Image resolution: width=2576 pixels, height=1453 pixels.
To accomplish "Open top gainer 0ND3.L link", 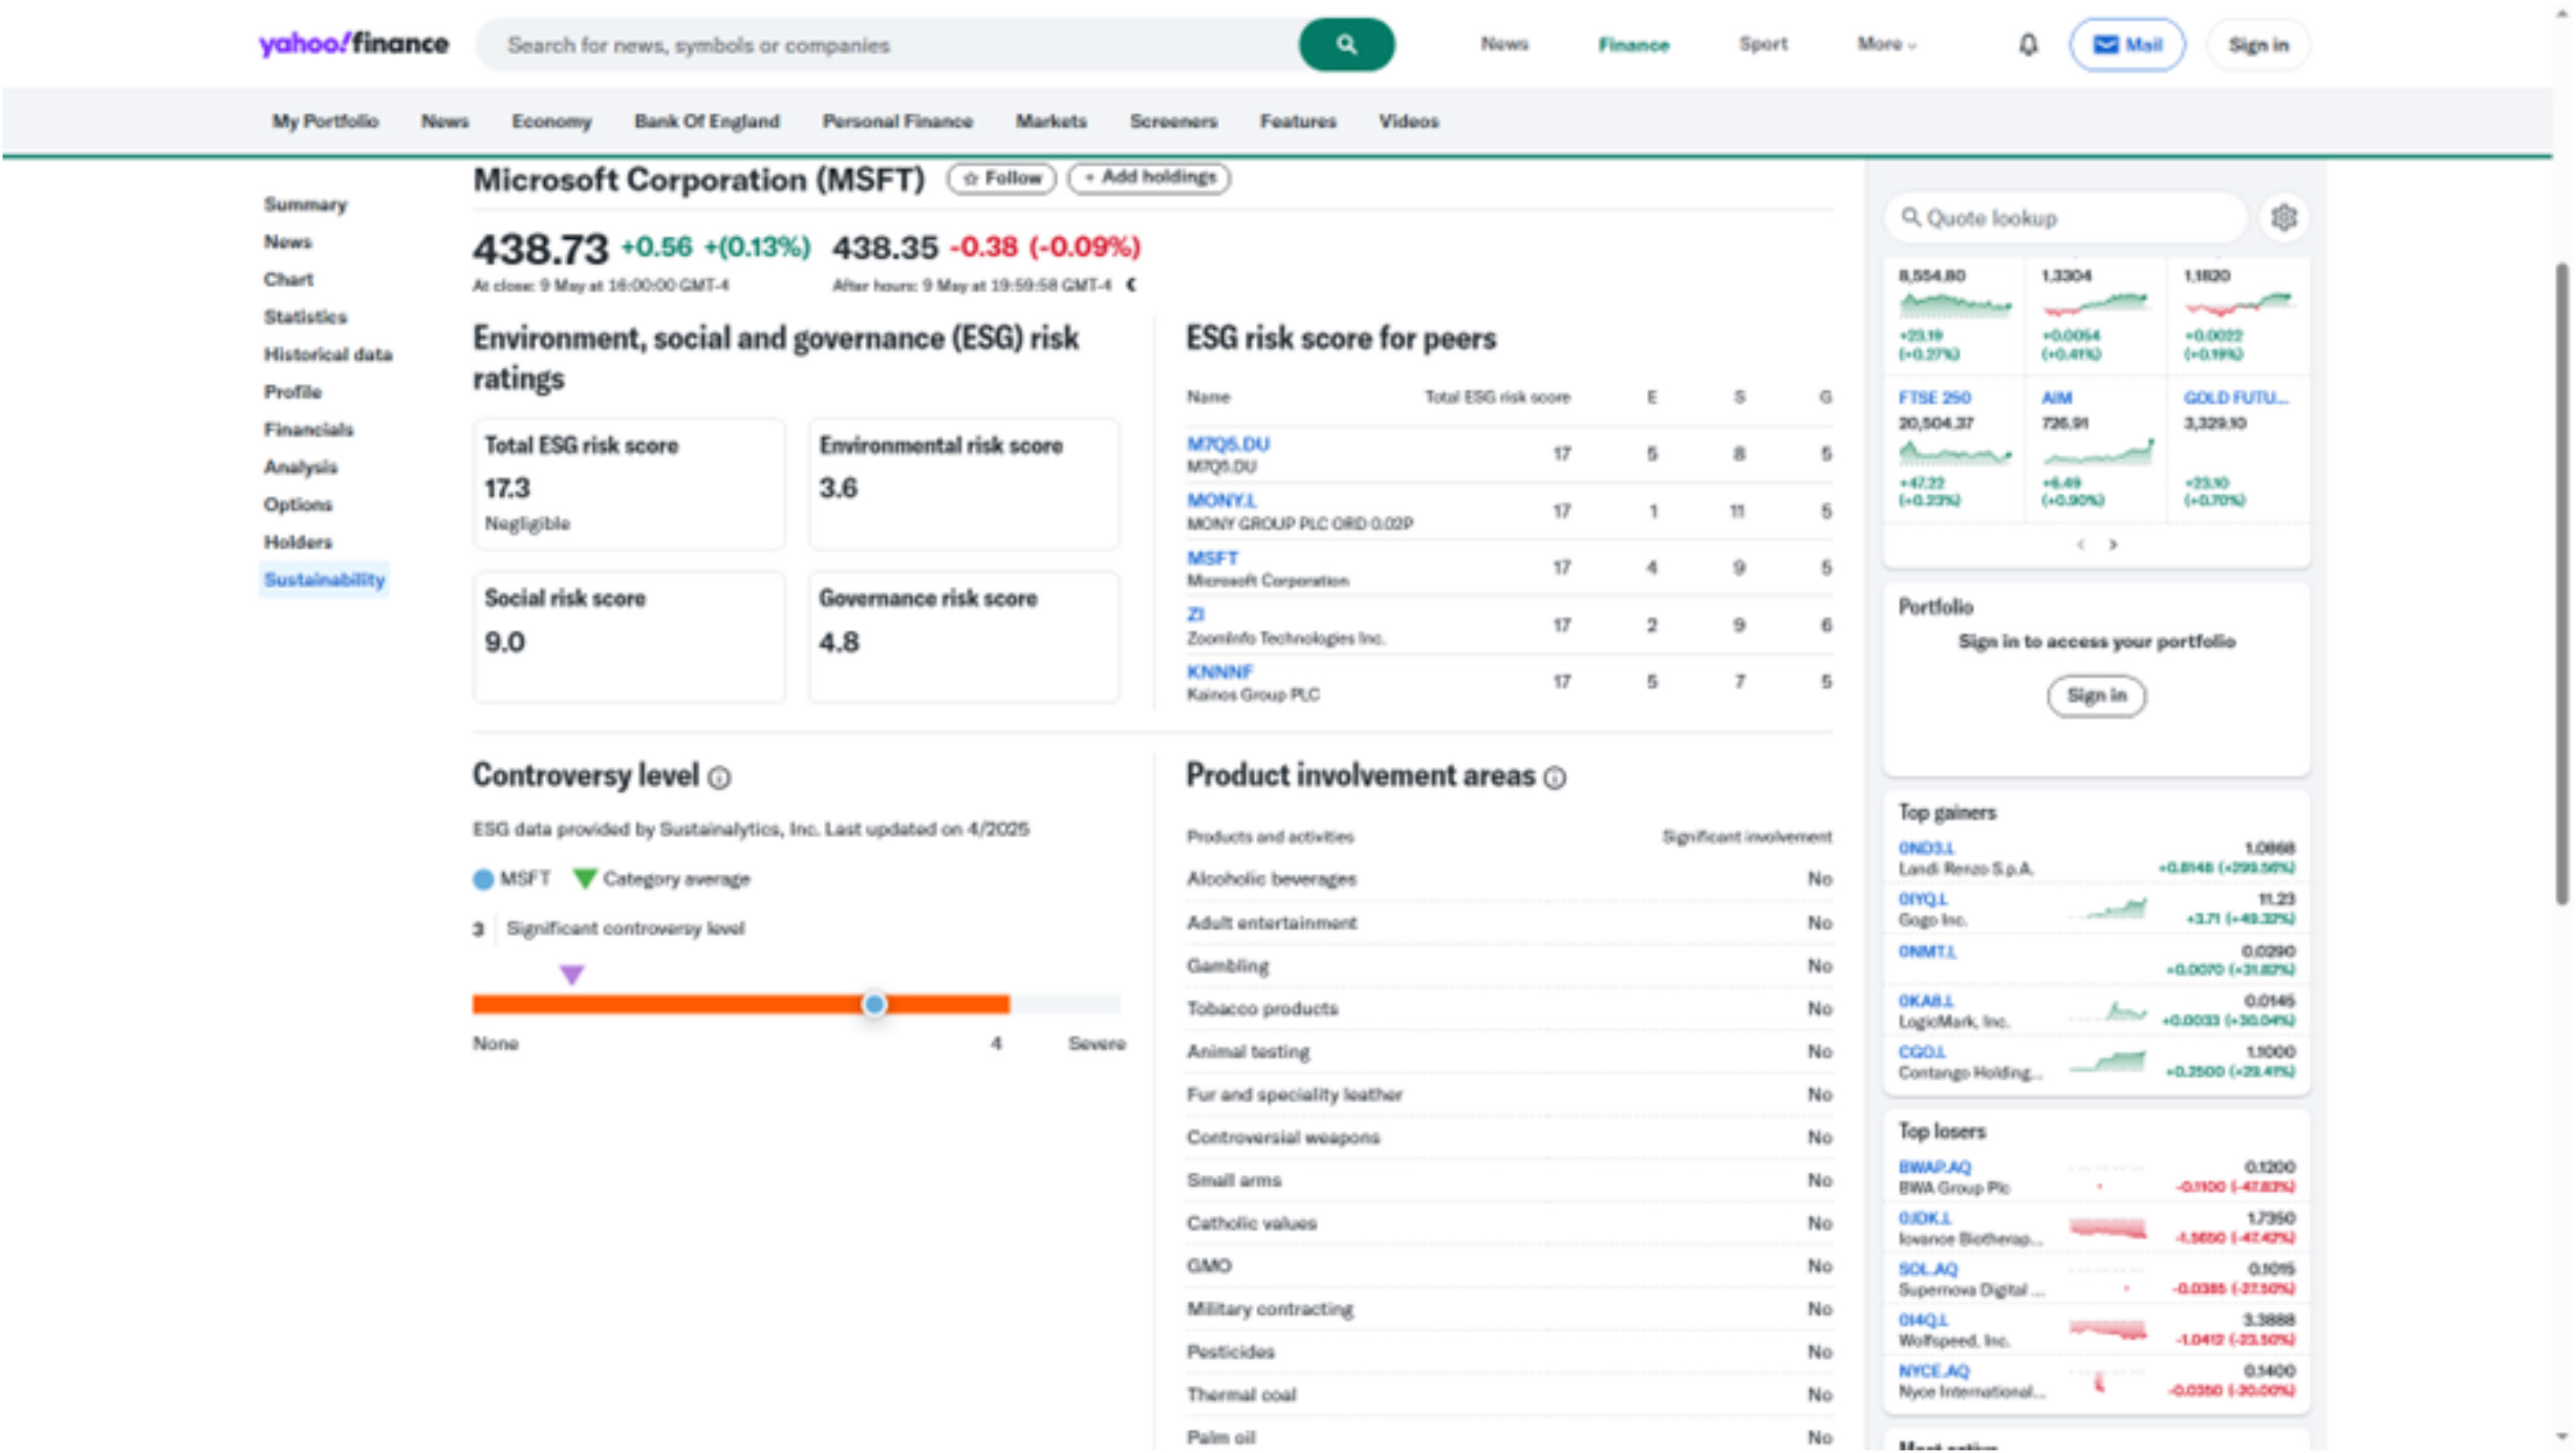I will pyautogui.click(x=1926, y=848).
